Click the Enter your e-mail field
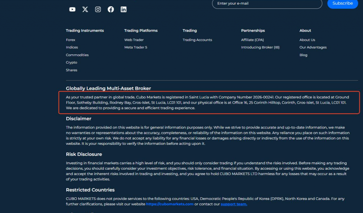Viewport: 363px width, 213px height. click(267, 4)
